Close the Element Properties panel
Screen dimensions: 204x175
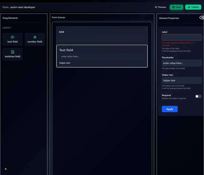coord(202,18)
